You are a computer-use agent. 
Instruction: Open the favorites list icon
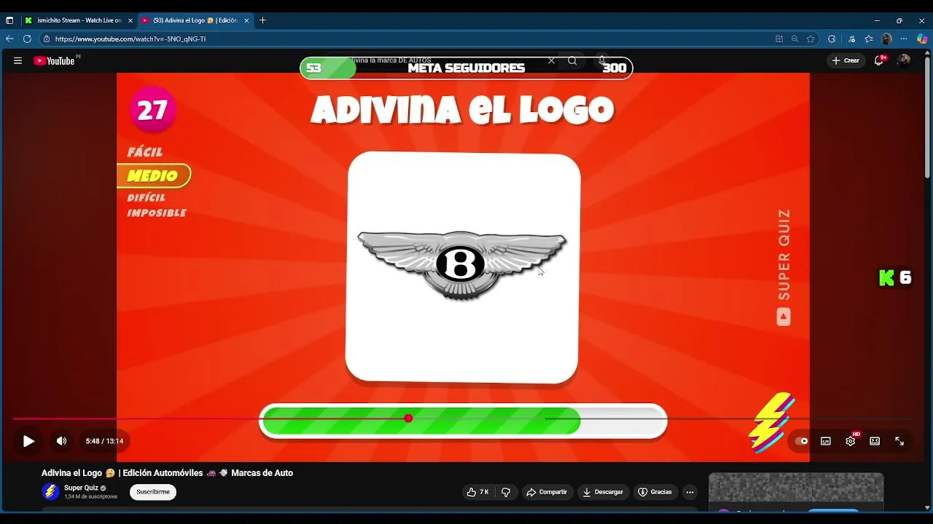pyautogui.click(x=869, y=39)
